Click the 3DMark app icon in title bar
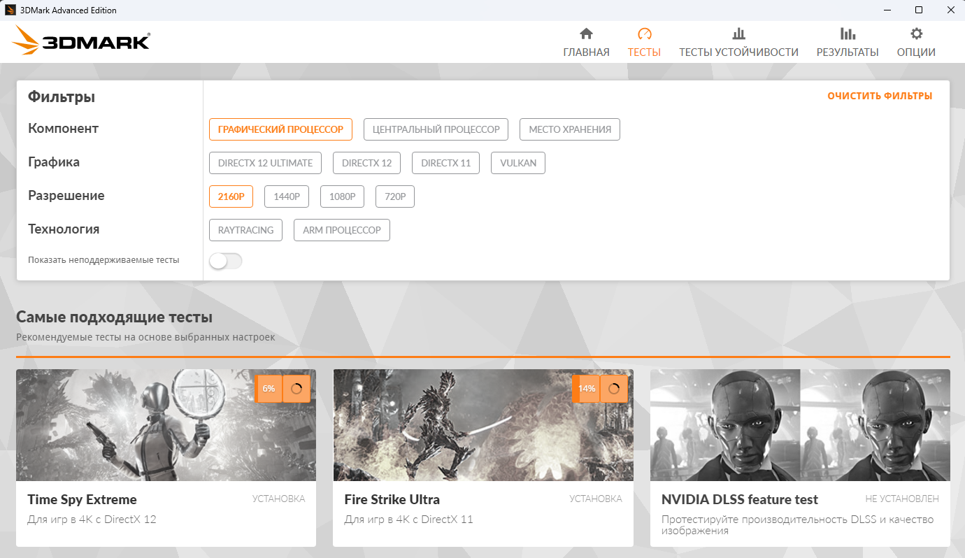965x558 pixels. (x=10, y=10)
